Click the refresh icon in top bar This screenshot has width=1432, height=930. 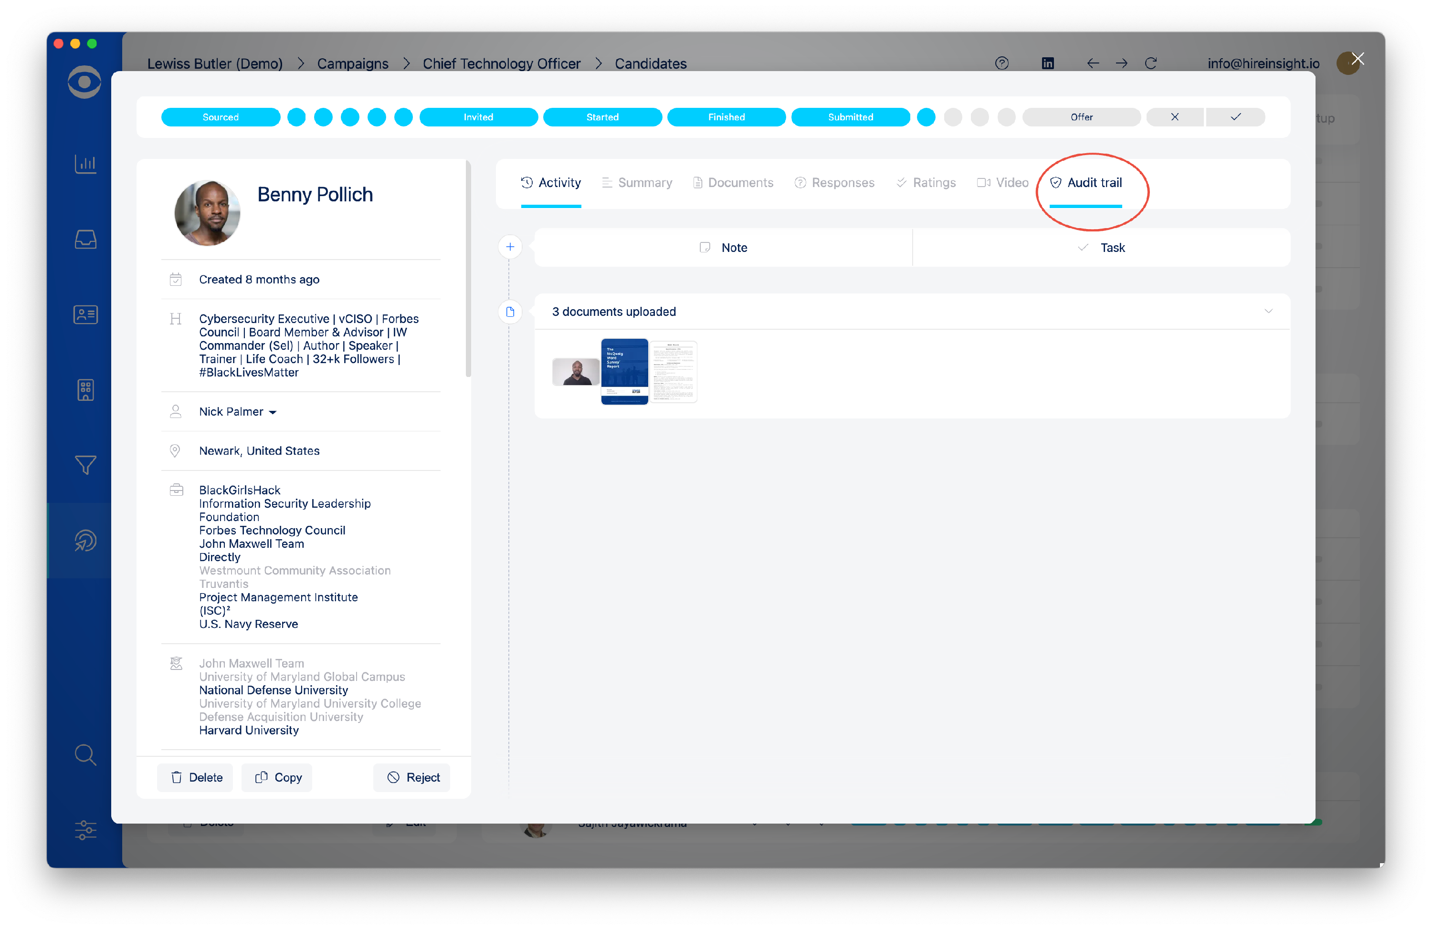pyautogui.click(x=1150, y=63)
